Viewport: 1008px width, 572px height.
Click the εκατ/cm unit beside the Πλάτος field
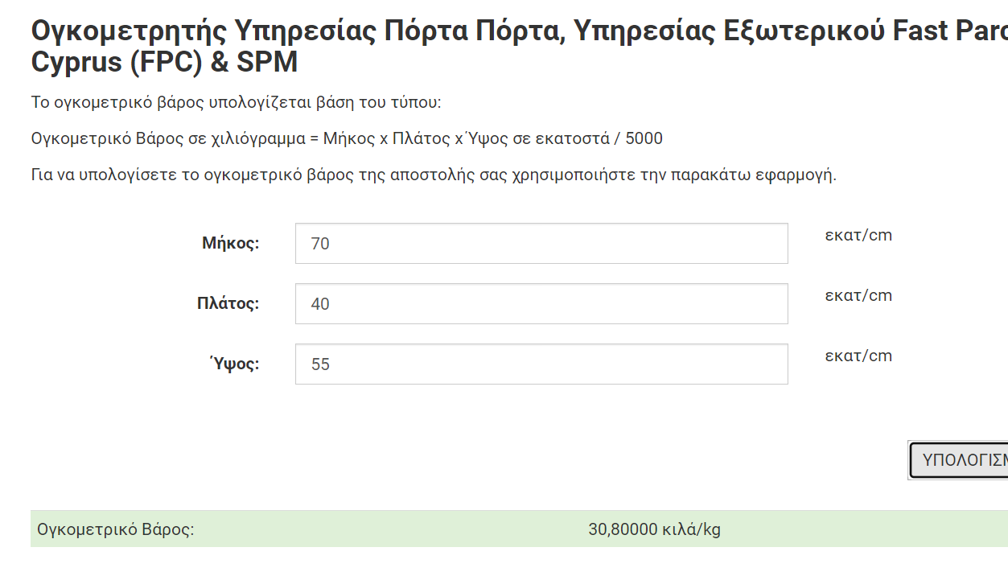[x=858, y=295]
